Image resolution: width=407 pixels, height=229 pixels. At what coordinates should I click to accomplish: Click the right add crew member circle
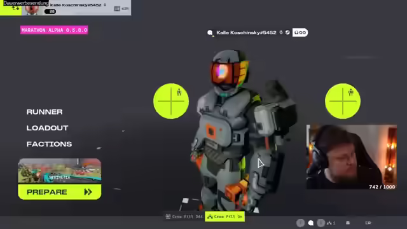(343, 101)
